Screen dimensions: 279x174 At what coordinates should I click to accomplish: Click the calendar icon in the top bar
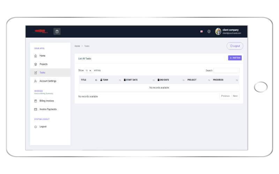coord(57,31)
